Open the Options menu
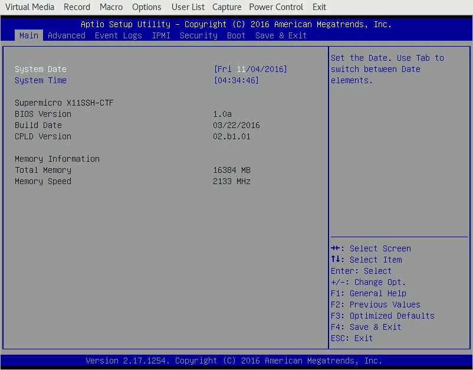Viewport: 473px width, 370px height. [147, 7]
